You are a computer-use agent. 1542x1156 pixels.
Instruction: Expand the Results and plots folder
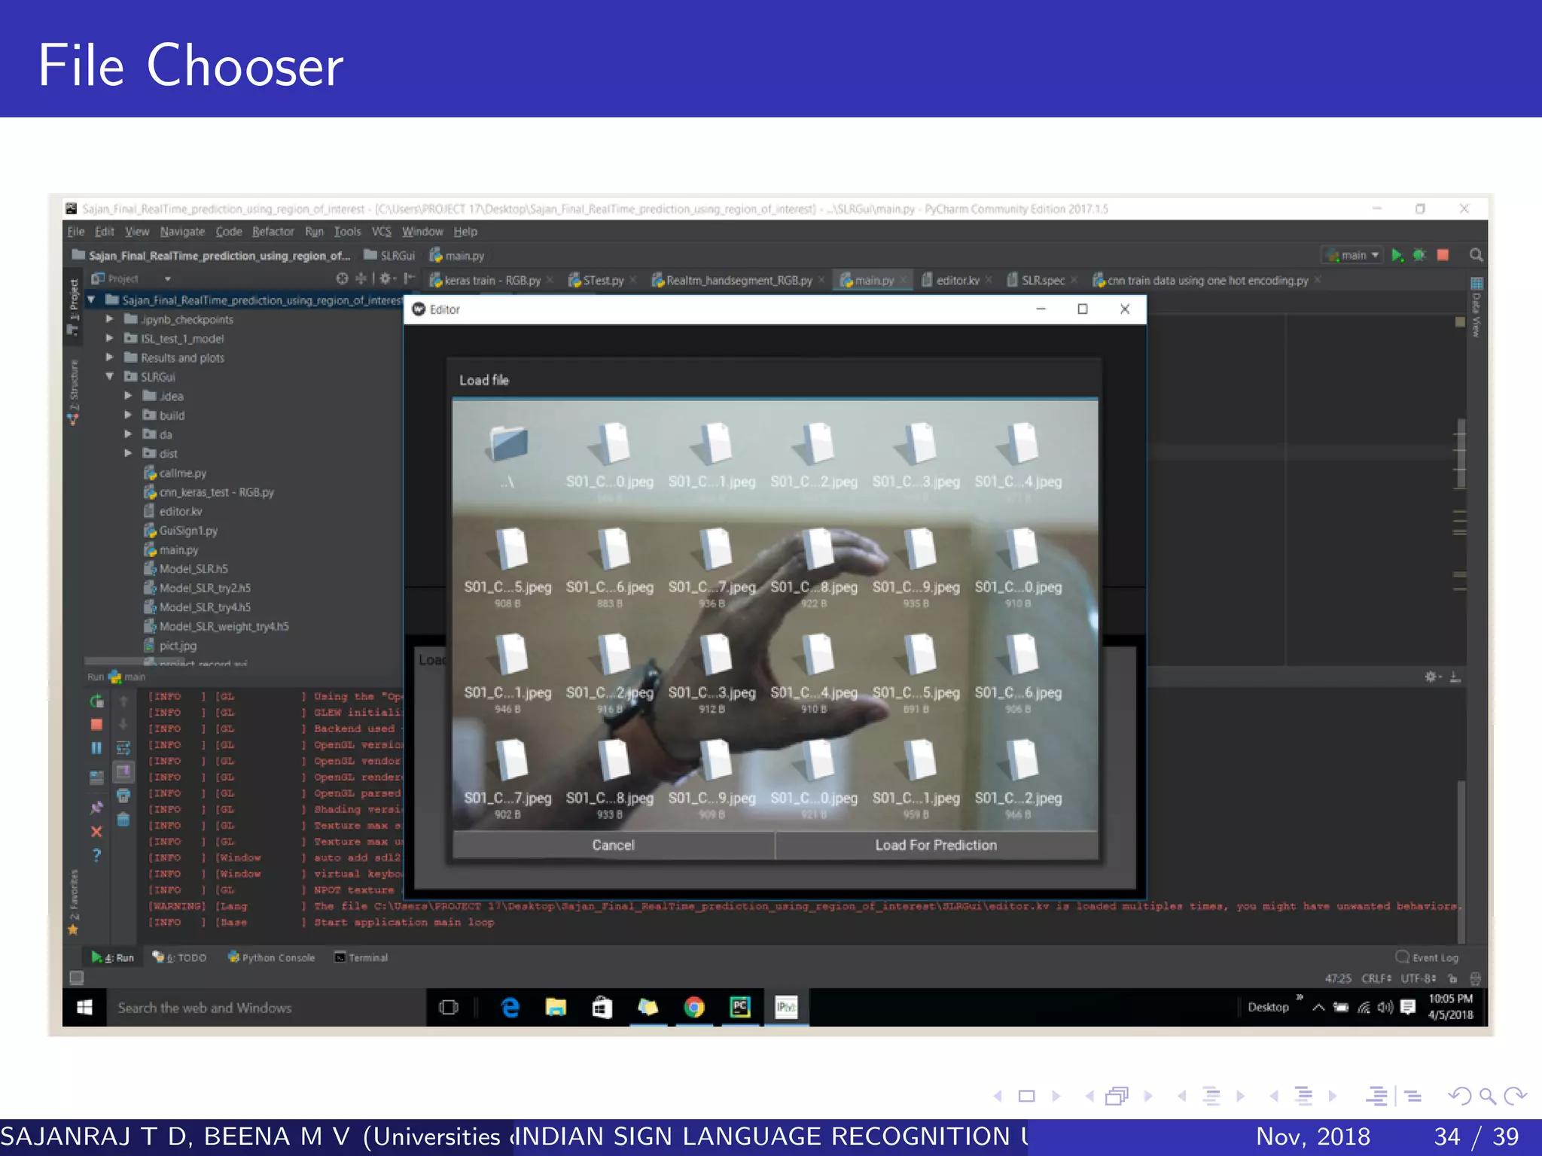pyautogui.click(x=110, y=357)
